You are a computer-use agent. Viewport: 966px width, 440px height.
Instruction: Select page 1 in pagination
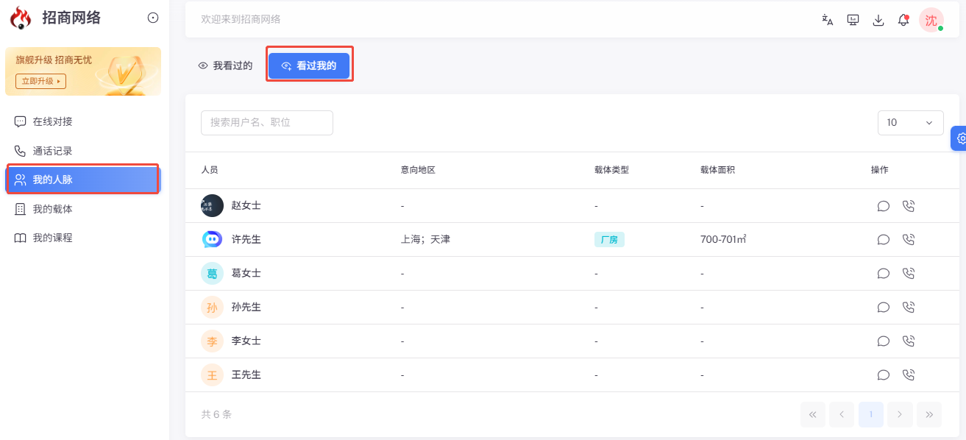click(x=871, y=415)
